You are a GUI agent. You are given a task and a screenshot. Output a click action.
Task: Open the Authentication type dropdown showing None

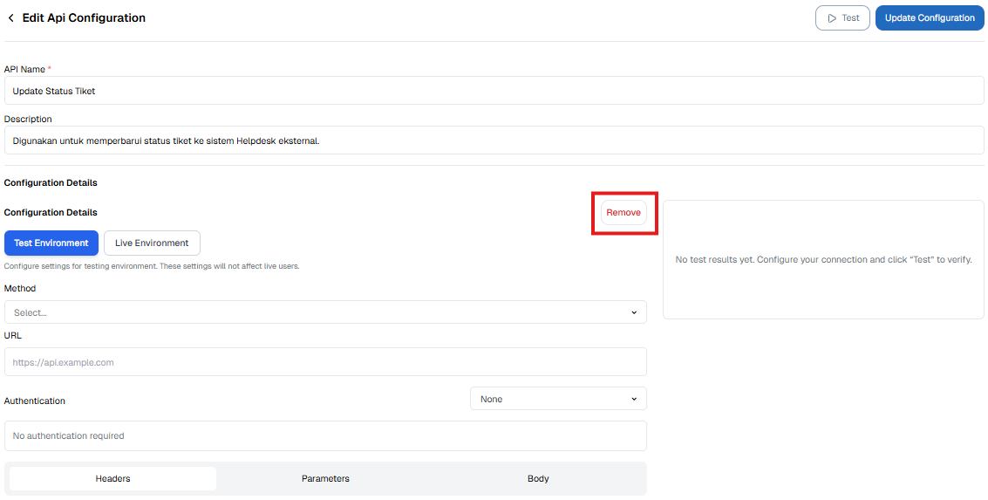coord(558,399)
